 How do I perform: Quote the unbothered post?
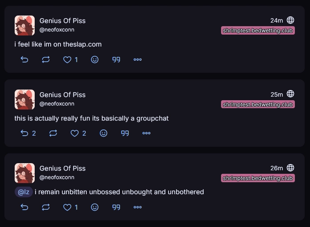pyautogui.click(x=116, y=207)
